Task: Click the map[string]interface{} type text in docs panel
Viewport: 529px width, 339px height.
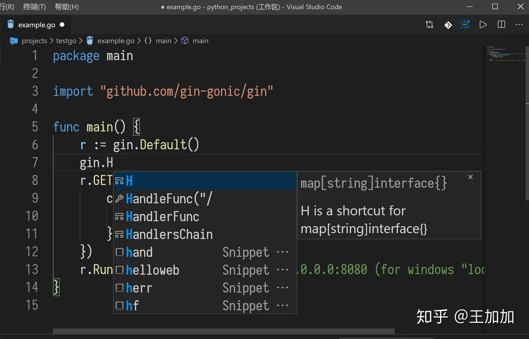Action: tap(374, 183)
